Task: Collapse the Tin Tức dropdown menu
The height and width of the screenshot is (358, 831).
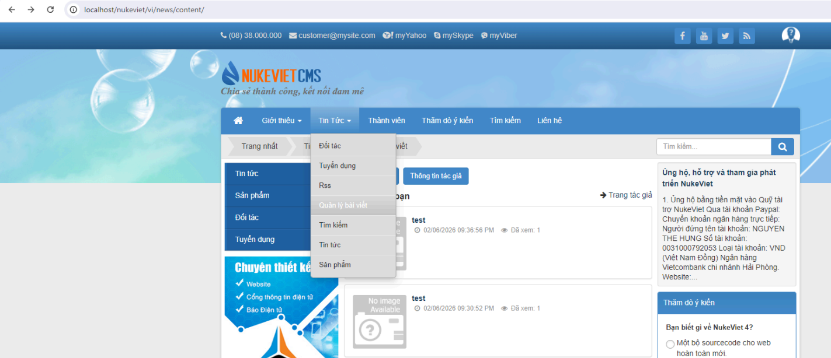Action: [x=335, y=121]
